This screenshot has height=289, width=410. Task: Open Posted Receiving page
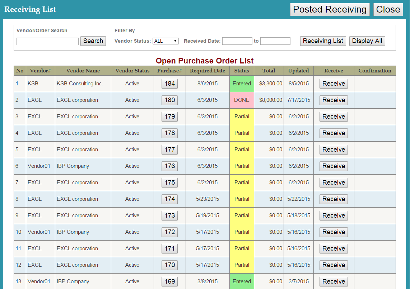click(330, 10)
